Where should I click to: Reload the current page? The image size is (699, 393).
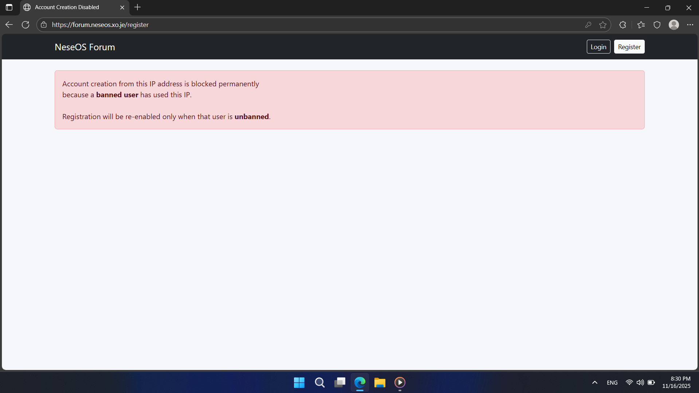25,25
